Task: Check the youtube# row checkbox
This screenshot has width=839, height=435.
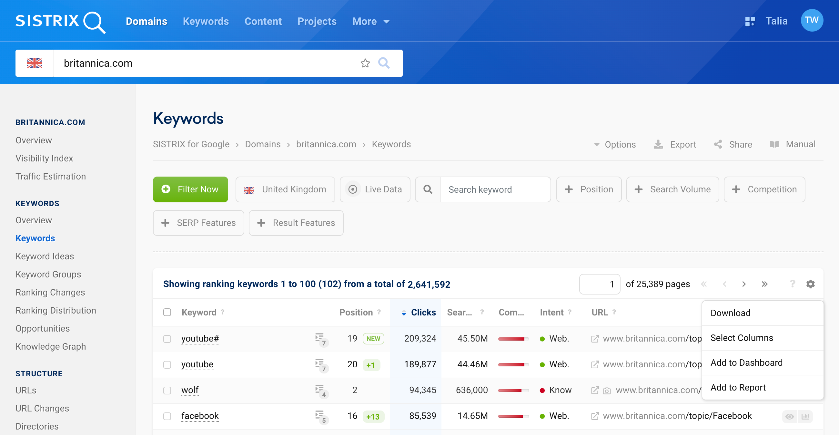Action: coord(167,339)
